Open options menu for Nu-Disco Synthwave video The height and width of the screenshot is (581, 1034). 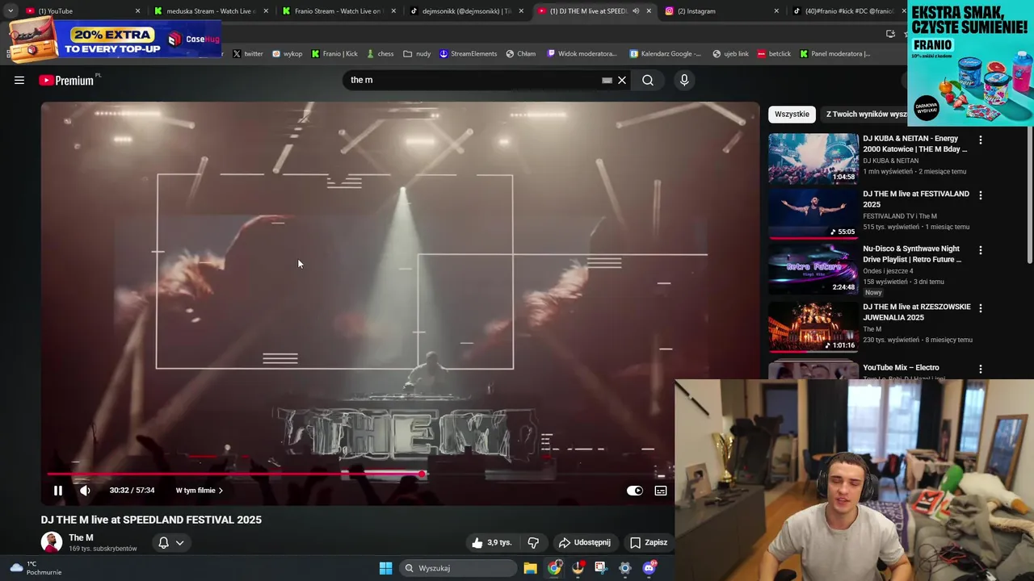click(x=981, y=250)
